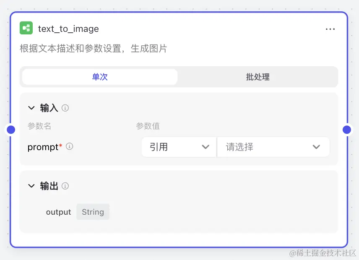Open the 引用 type dropdown
The image size is (359, 260).
[179, 147]
